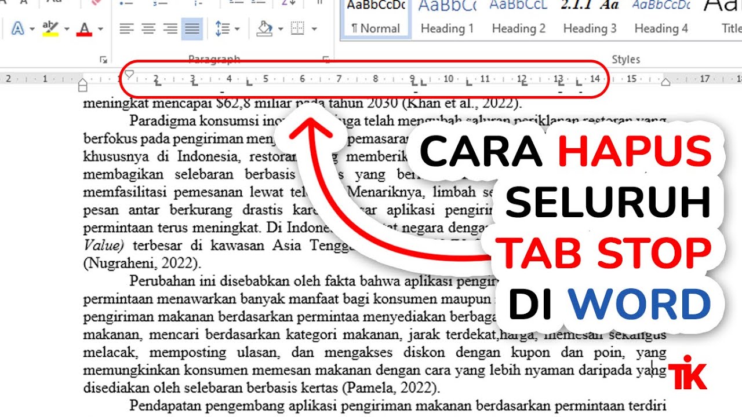Click paragraph starting "Pendapatan pengembang aplikasi"
Image resolution: width=742 pixels, height=417 pixels.
398,405
